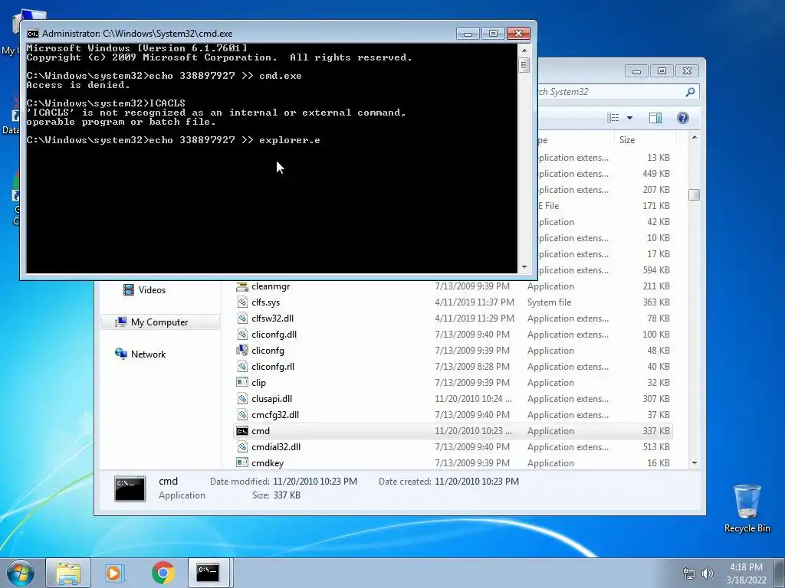This screenshot has width=785, height=588.
Task: Click the Explorer file list scroll up arrow
Action: (x=694, y=137)
